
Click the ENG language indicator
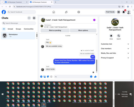pyautogui.click(x=119, y=94)
